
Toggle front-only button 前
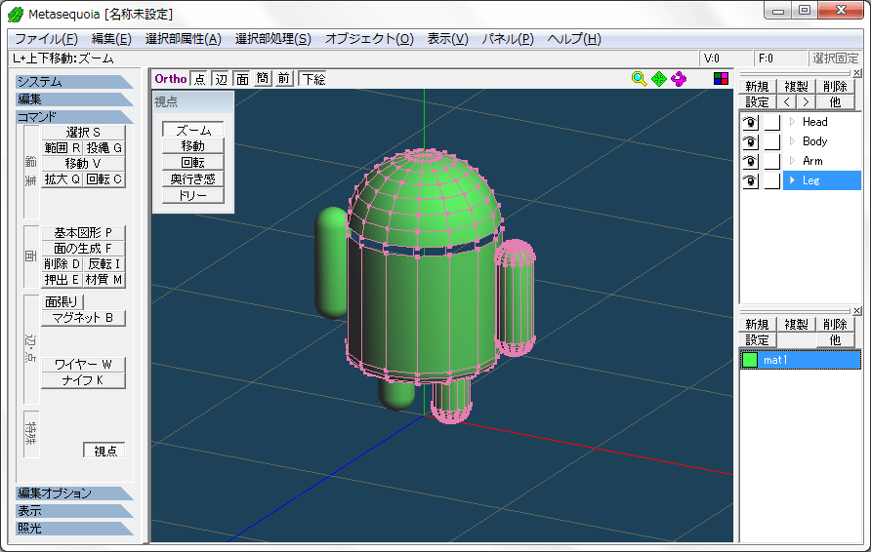(x=284, y=79)
